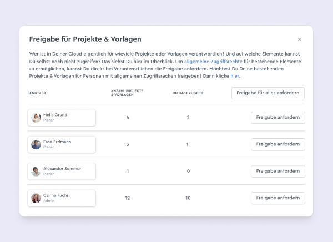
Task: Click Meila Grund's avatar picture
Action: 36,118
